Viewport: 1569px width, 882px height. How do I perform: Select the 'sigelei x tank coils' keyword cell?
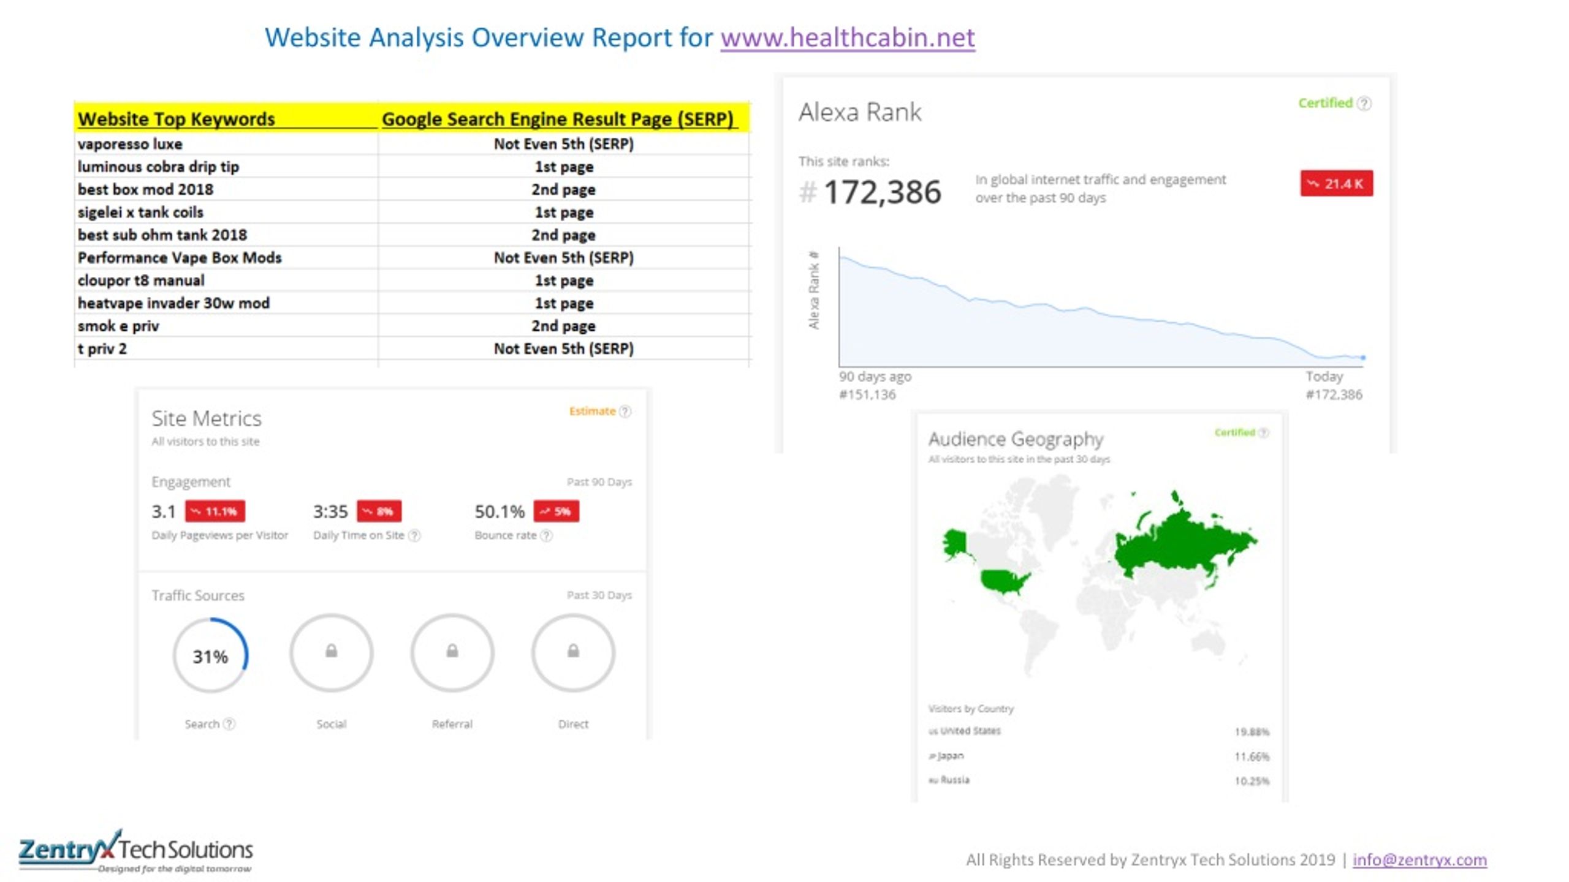226,212
